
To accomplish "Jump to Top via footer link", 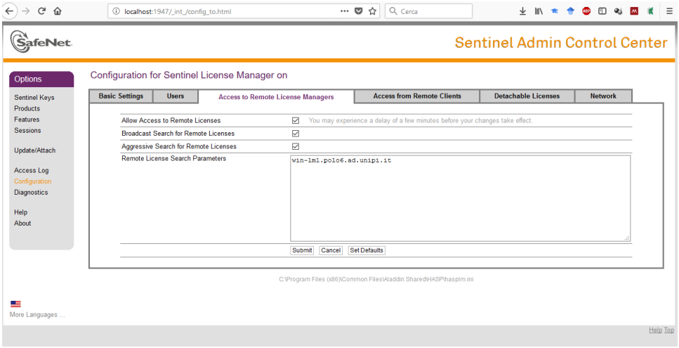I will (x=669, y=330).
